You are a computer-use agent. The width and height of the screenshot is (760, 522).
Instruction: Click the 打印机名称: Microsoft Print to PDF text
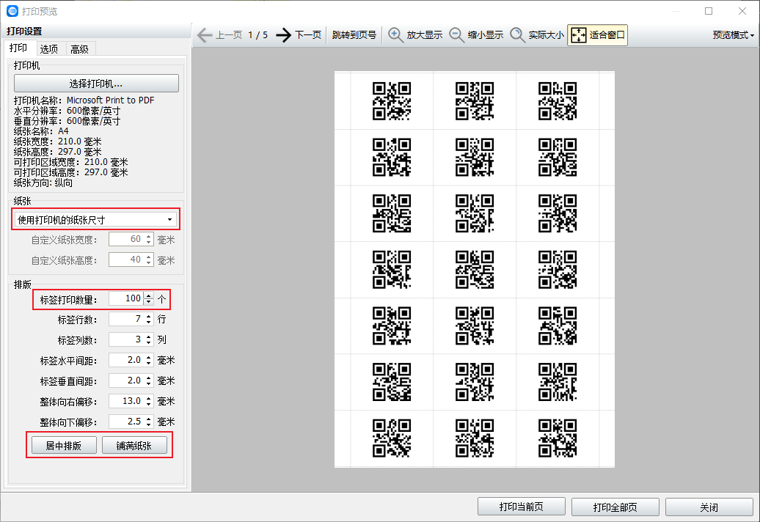84,100
